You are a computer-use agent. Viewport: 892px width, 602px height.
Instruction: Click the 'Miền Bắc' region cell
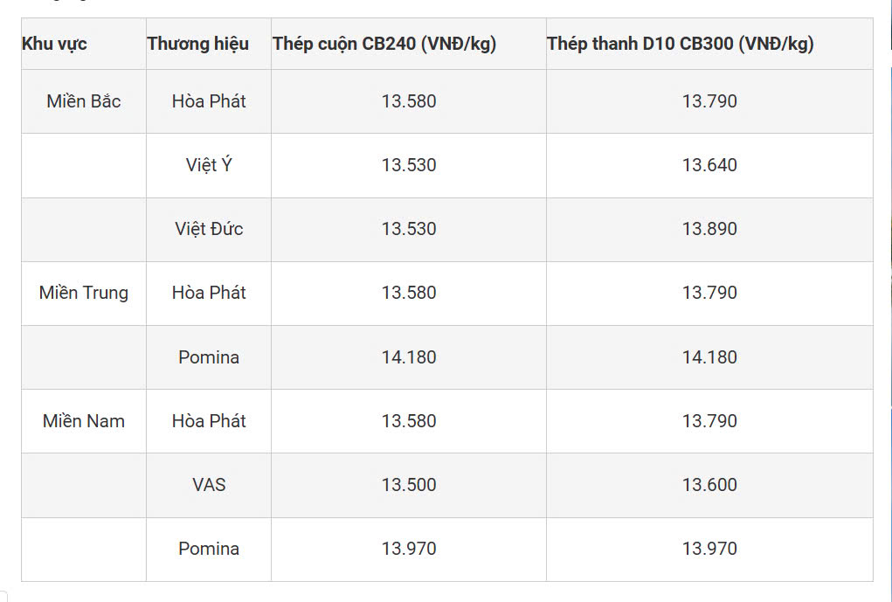[84, 101]
